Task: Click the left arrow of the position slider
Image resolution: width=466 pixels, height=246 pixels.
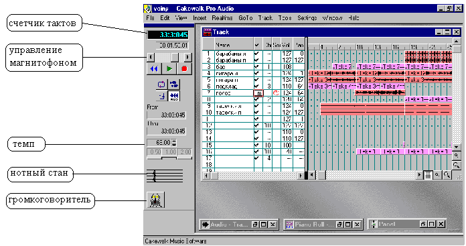Action: click(151, 57)
